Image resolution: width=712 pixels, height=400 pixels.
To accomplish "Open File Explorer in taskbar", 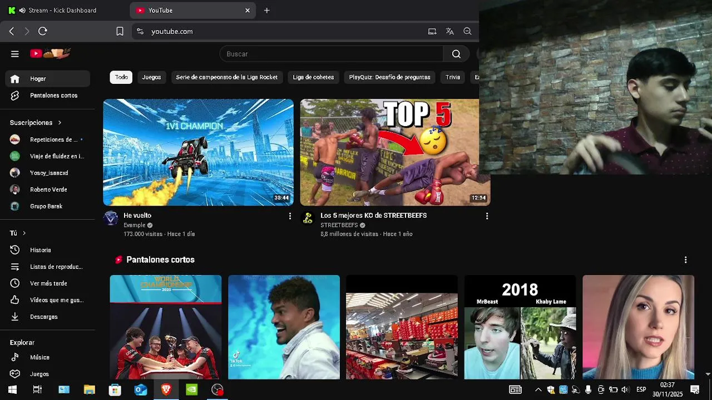I will pos(89,389).
